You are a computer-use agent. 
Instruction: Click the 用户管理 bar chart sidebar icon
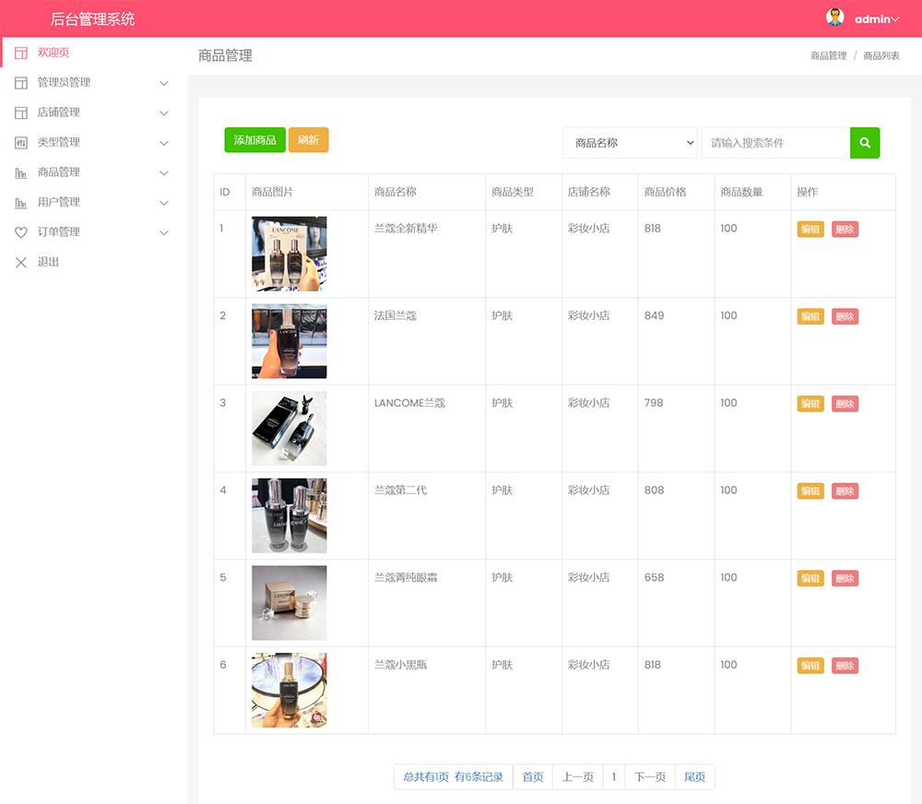[x=21, y=203]
